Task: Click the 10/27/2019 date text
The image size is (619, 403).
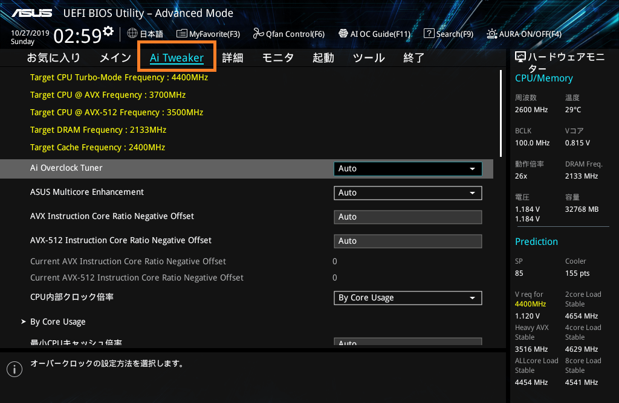Action: click(x=30, y=33)
